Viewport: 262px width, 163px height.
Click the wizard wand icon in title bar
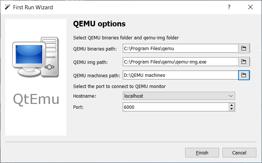pos(7,7)
